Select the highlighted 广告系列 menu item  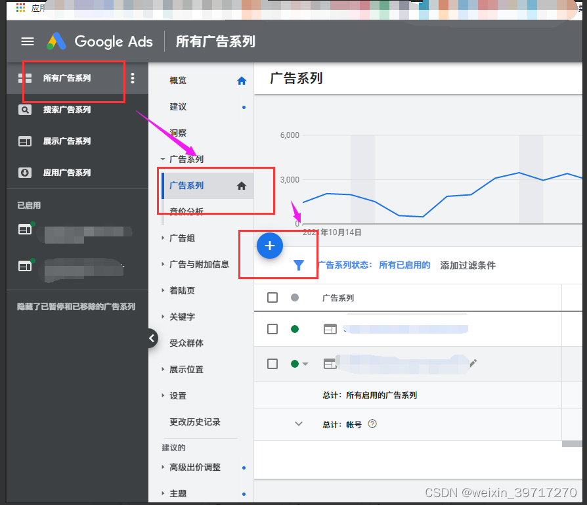(x=207, y=186)
